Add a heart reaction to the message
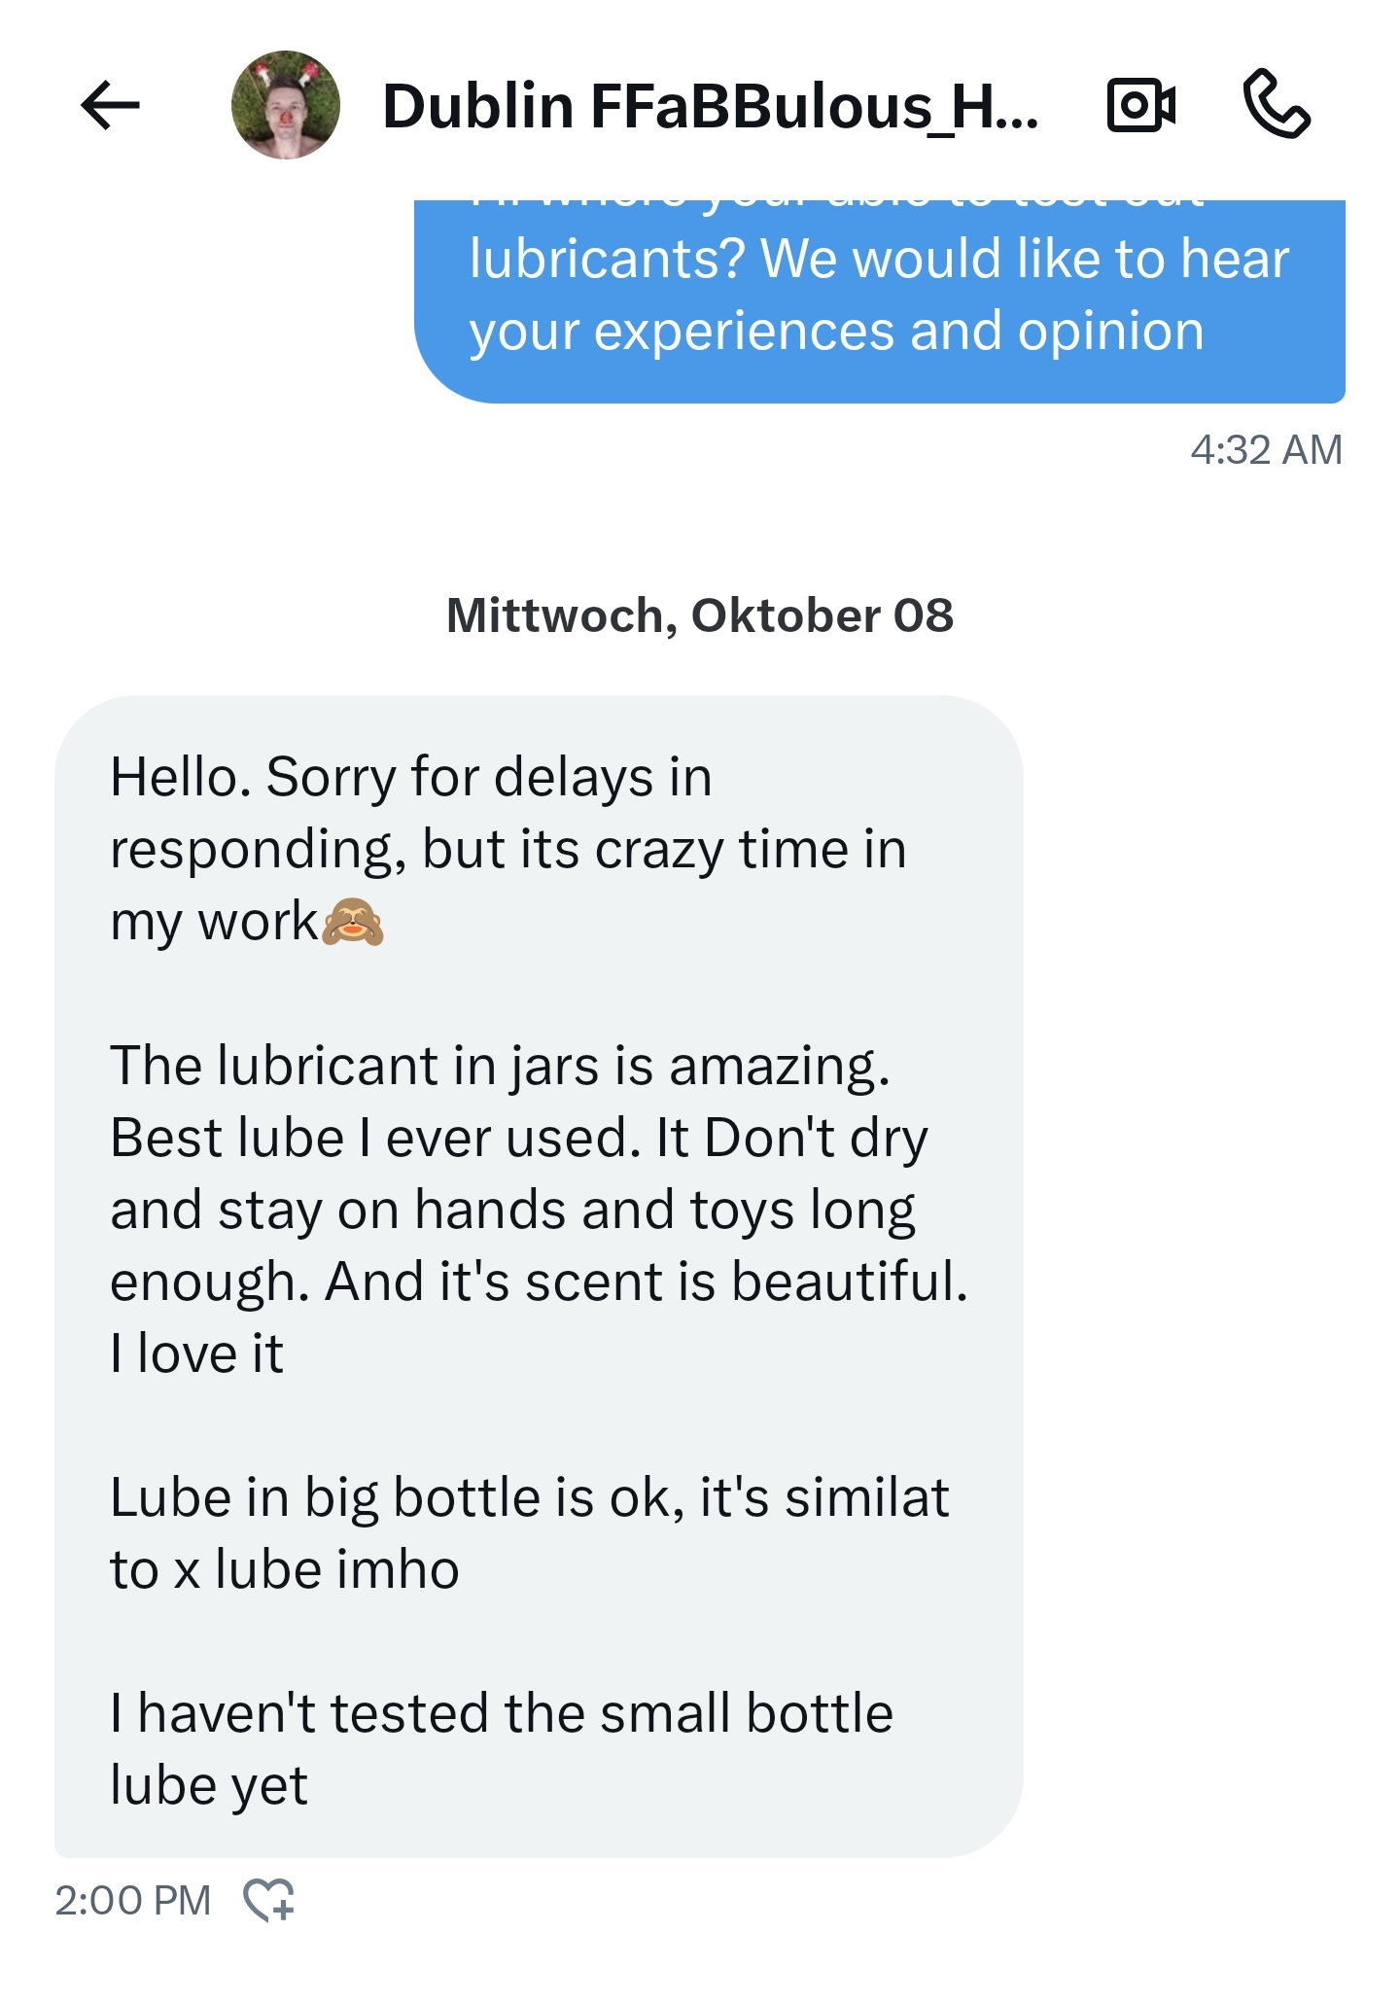 click(x=269, y=1899)
